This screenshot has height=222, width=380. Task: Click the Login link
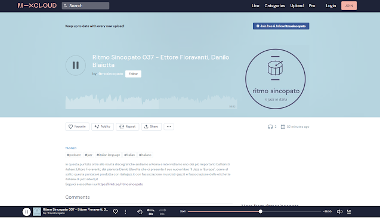[x=331, y=5]
